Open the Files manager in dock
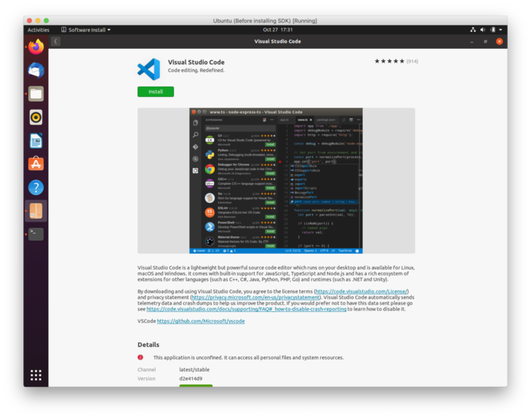Viewport: 531px width, 418px height. click(x=36, y=94)
